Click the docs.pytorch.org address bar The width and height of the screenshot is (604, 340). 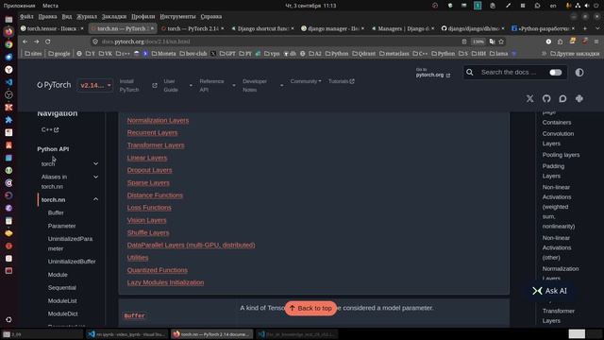276,42
